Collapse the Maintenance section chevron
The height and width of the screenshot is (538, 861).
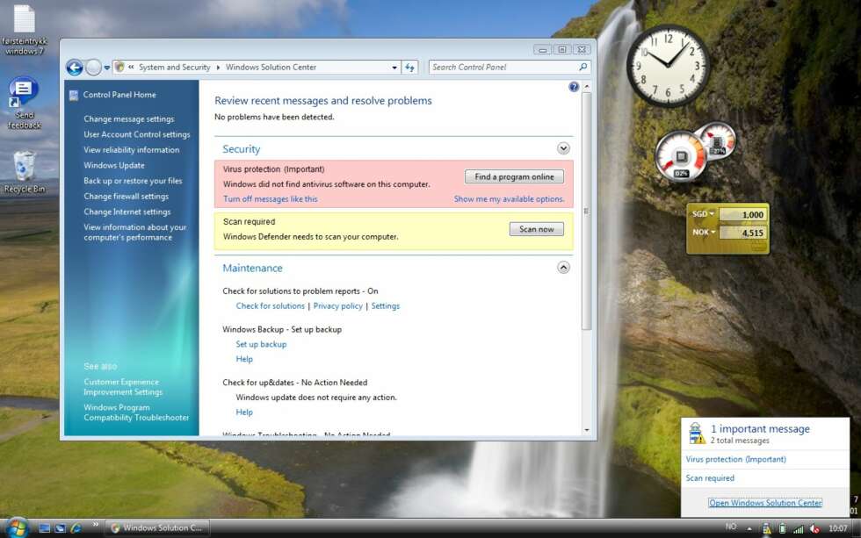click(563, 267)
